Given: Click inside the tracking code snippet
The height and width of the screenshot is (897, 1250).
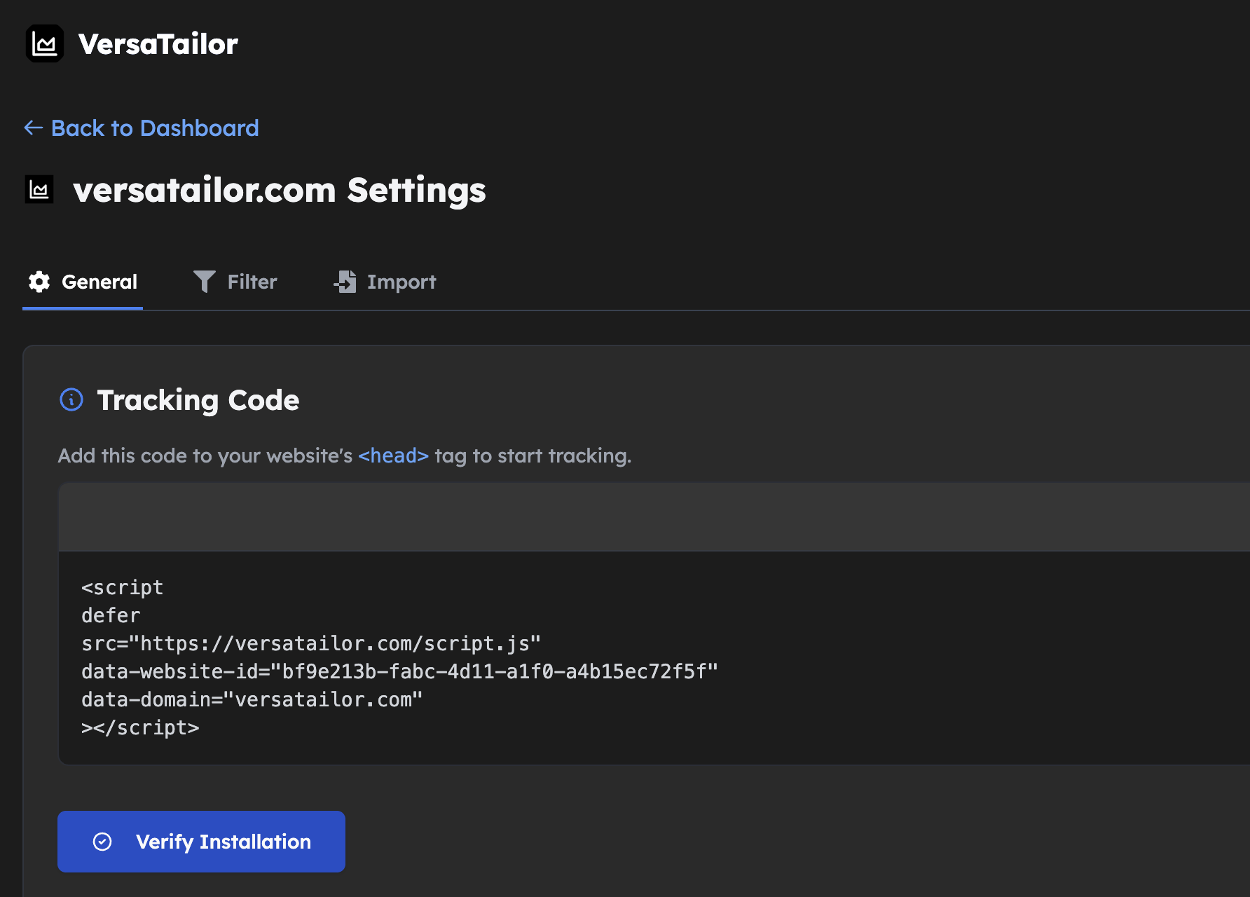Looking at the screenshot, I should (350, 657).
